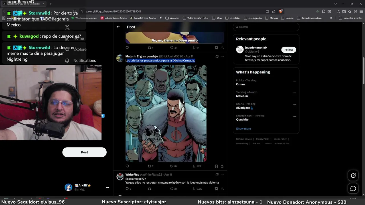Bookmark Maturin El gran pendejo's post
Screen dimensions: 365x205
tap(216, 166)
